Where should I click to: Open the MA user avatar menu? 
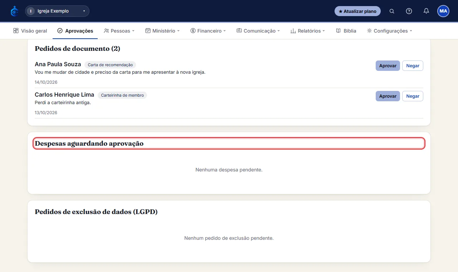click(x=443, y=11)
